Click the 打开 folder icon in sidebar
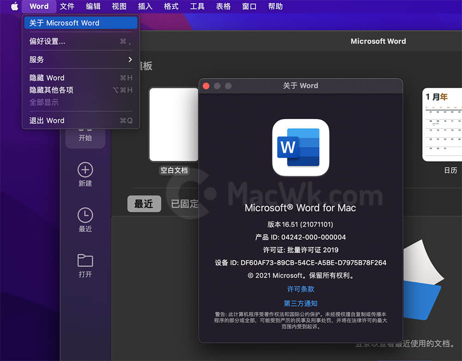 (x=85, y=261)
